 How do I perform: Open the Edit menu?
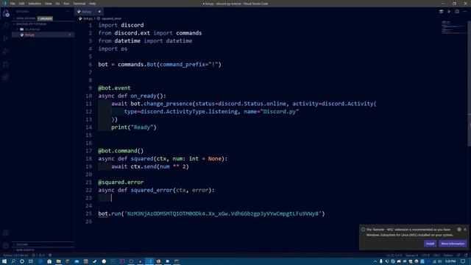[x=21, y=4]
